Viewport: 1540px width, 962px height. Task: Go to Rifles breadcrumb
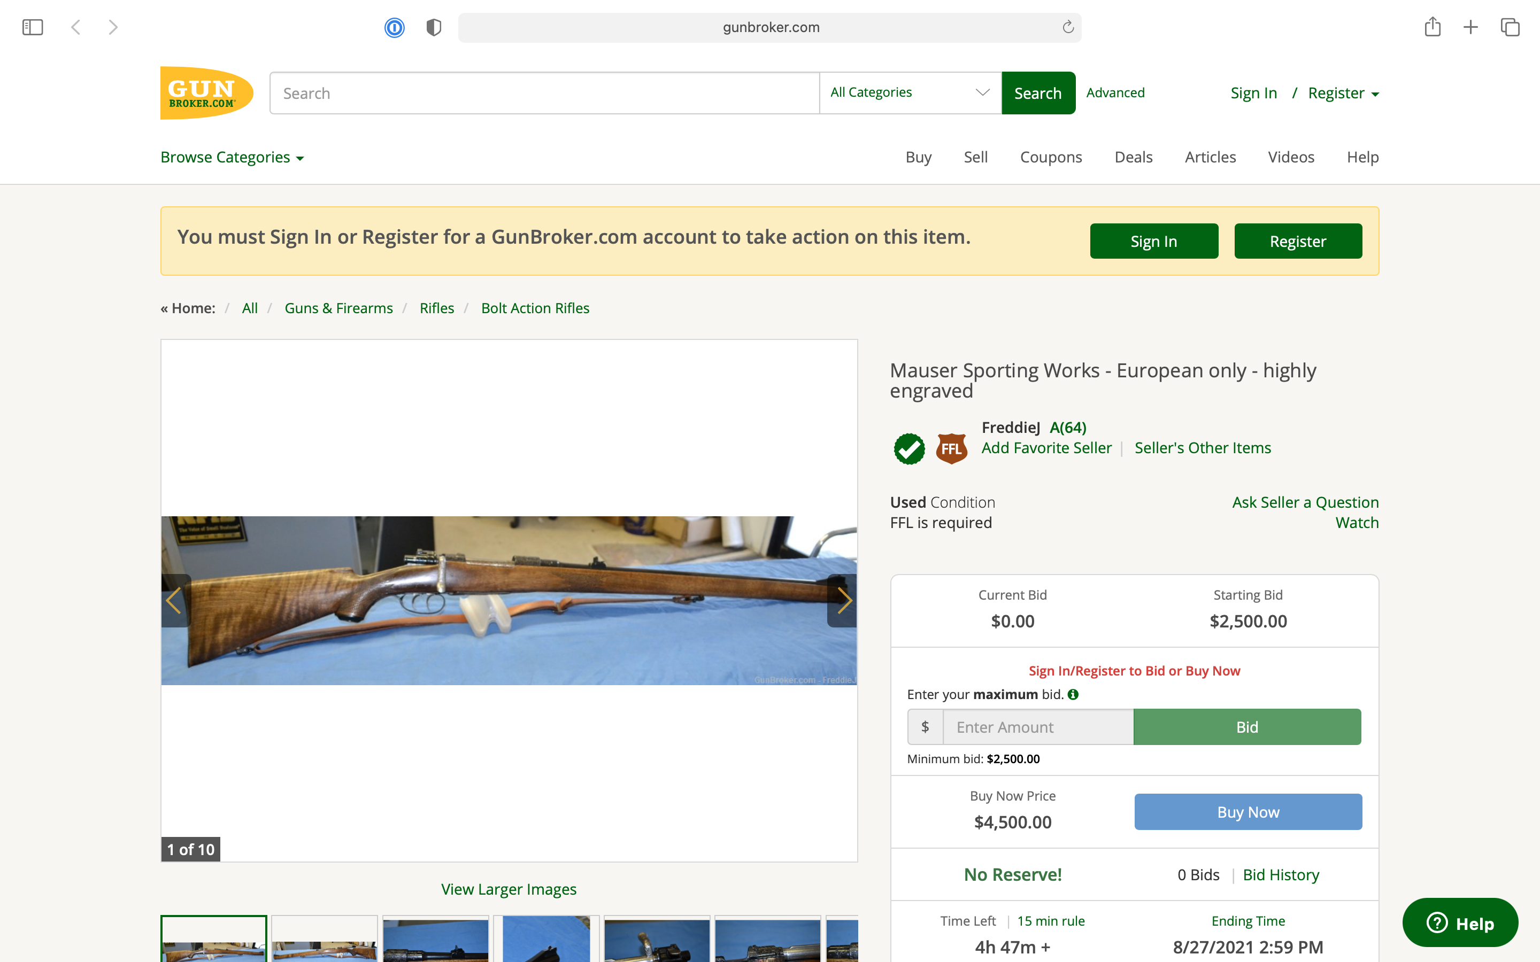(436, 308)
